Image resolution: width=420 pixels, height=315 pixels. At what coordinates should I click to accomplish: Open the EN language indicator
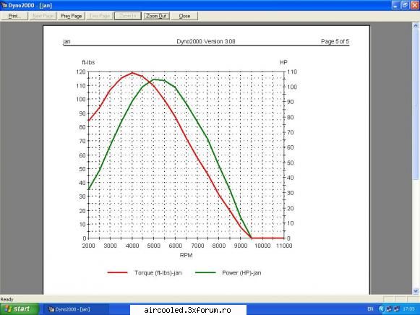tap(370, 309)
